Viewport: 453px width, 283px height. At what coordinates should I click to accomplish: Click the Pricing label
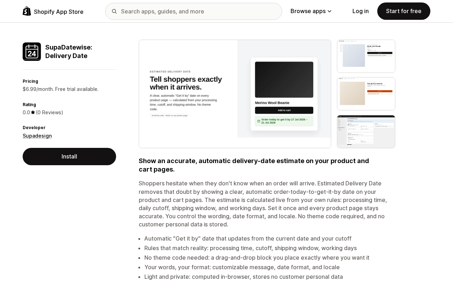pos(30,81)
